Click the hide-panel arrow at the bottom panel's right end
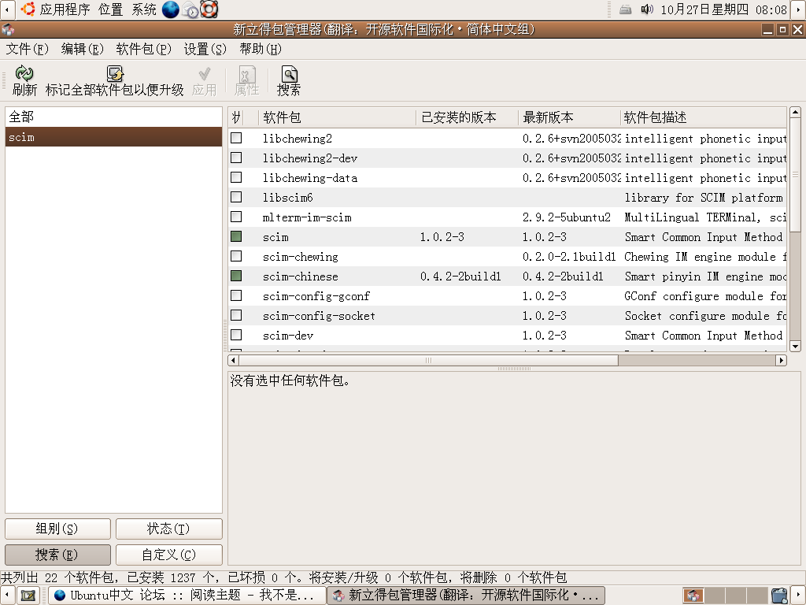Image resolution: width=806 pixels, height=605 pixels. coord(799,596)
